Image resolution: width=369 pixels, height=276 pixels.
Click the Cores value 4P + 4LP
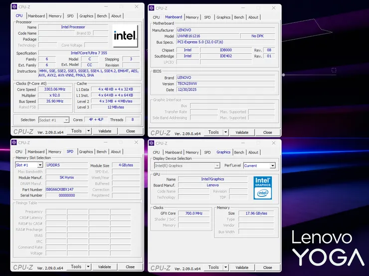coord(96,120)
